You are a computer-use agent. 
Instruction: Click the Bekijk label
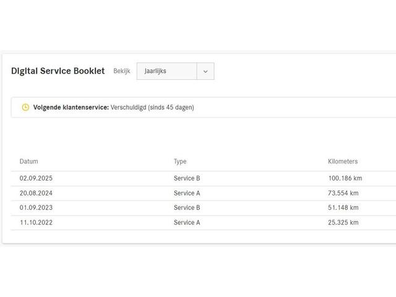point(122,71)
